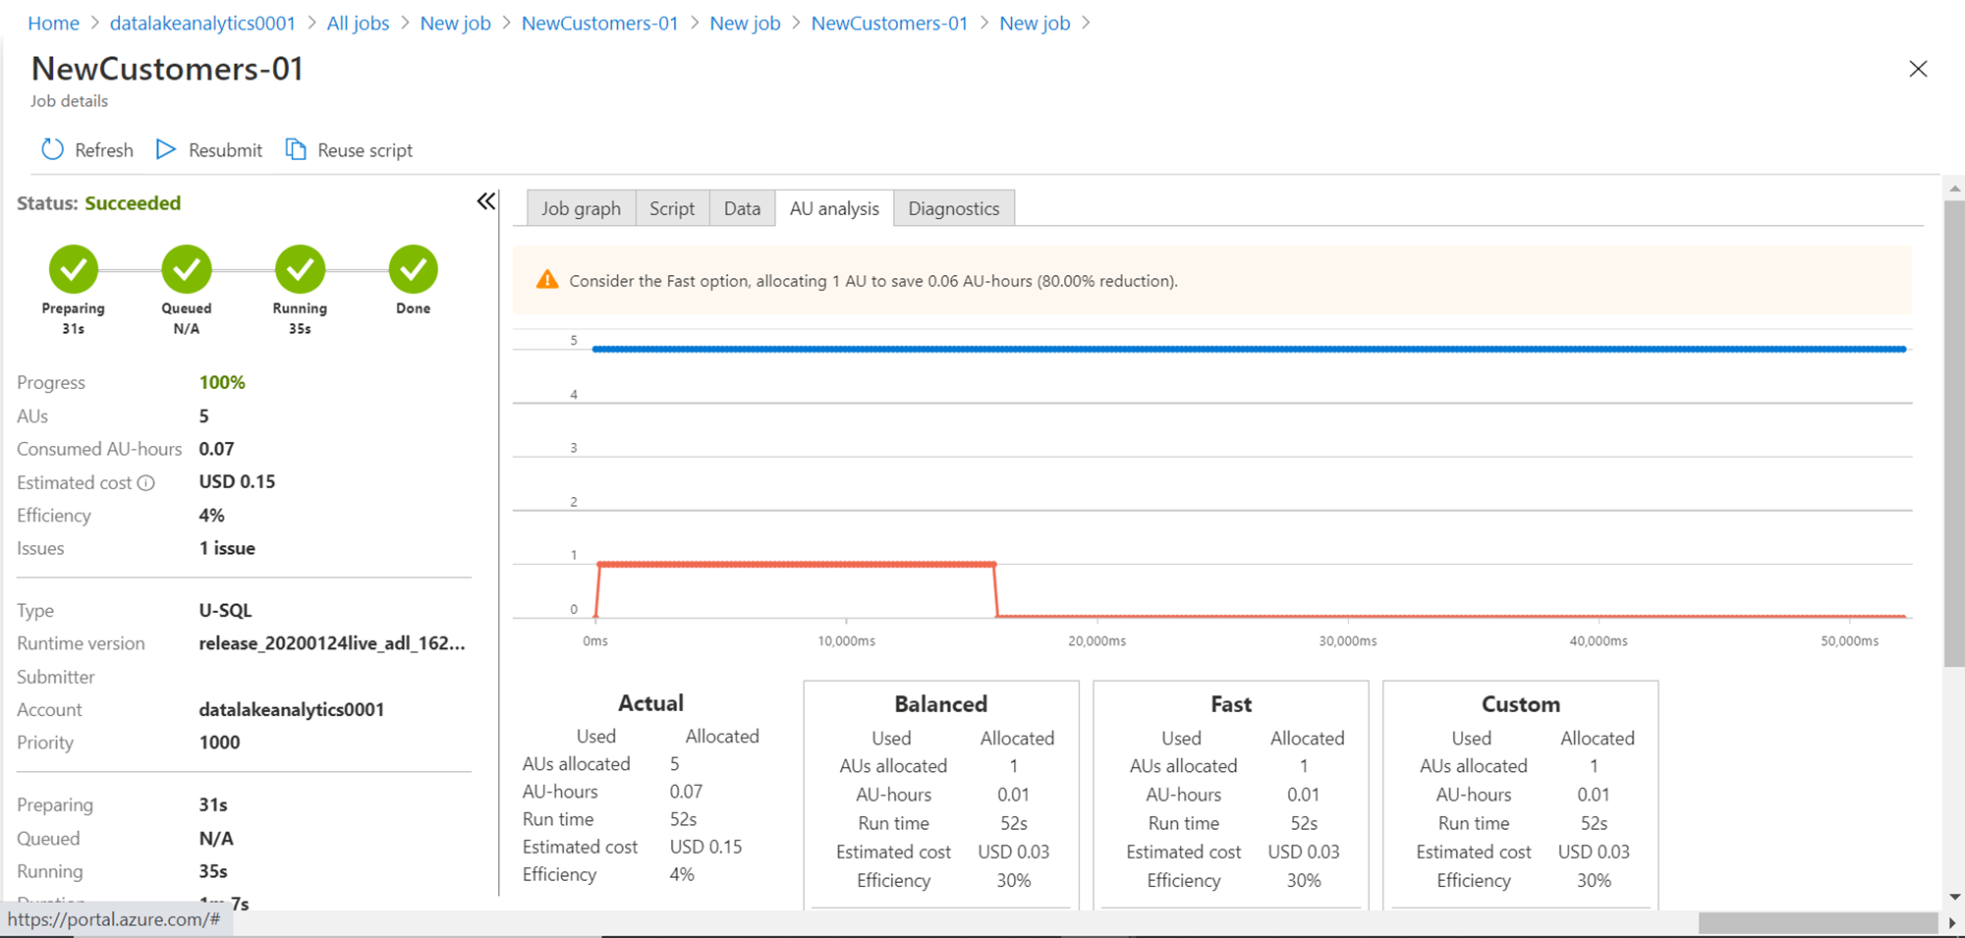
Task: Go to All jobs in breadcrumb
Action: coord(358,23)
